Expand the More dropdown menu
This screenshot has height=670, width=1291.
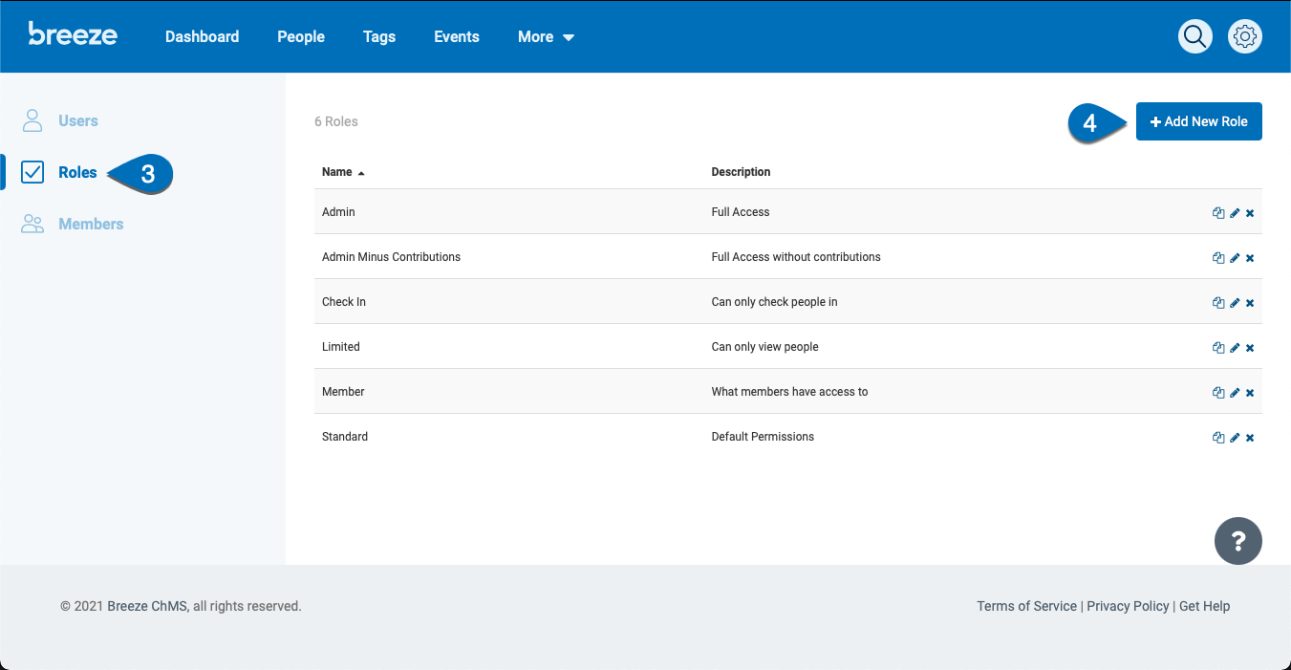(x=547, y=36)
